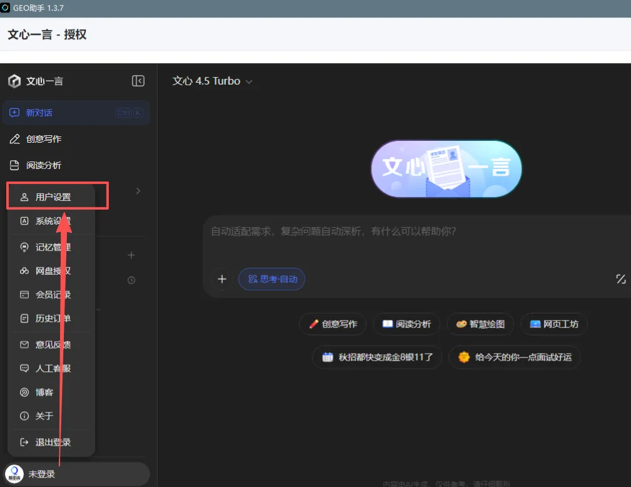631x487 pixels.
Task: Click the 阅读分析 suggestion chip
Action: (x=406, y=324)
